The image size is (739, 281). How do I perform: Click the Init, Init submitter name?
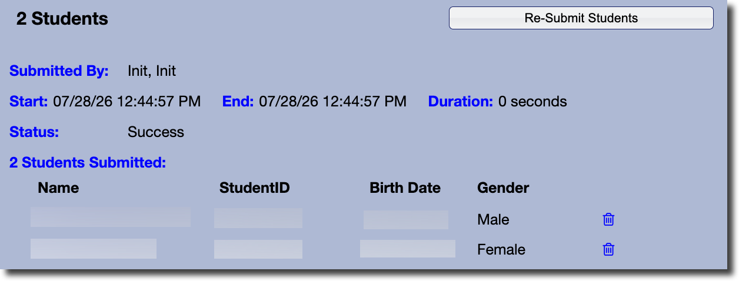click(x=152, y=71)
